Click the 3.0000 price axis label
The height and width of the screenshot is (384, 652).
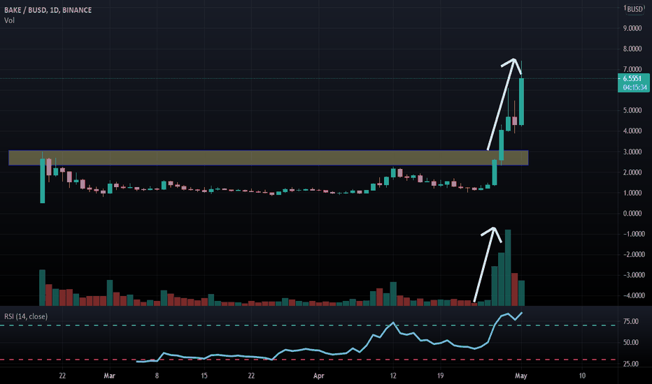[632, 152]
